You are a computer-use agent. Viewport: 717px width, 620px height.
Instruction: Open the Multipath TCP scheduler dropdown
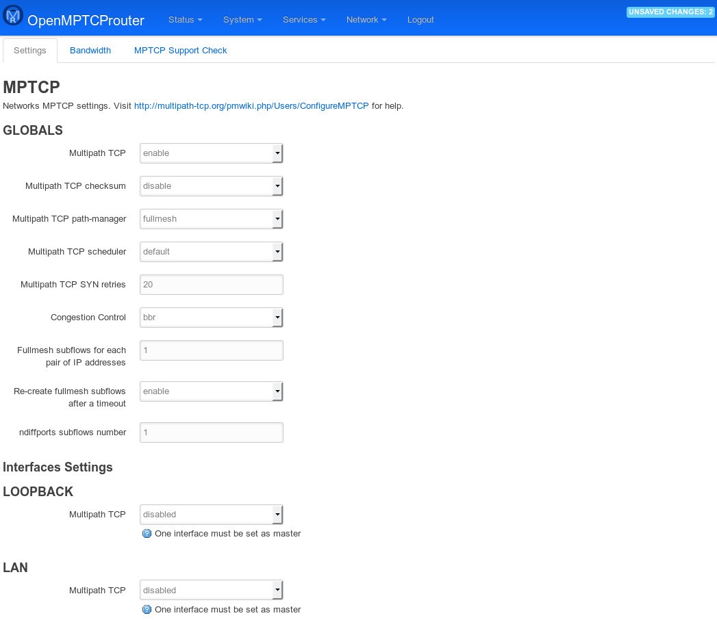pos(211,252)
